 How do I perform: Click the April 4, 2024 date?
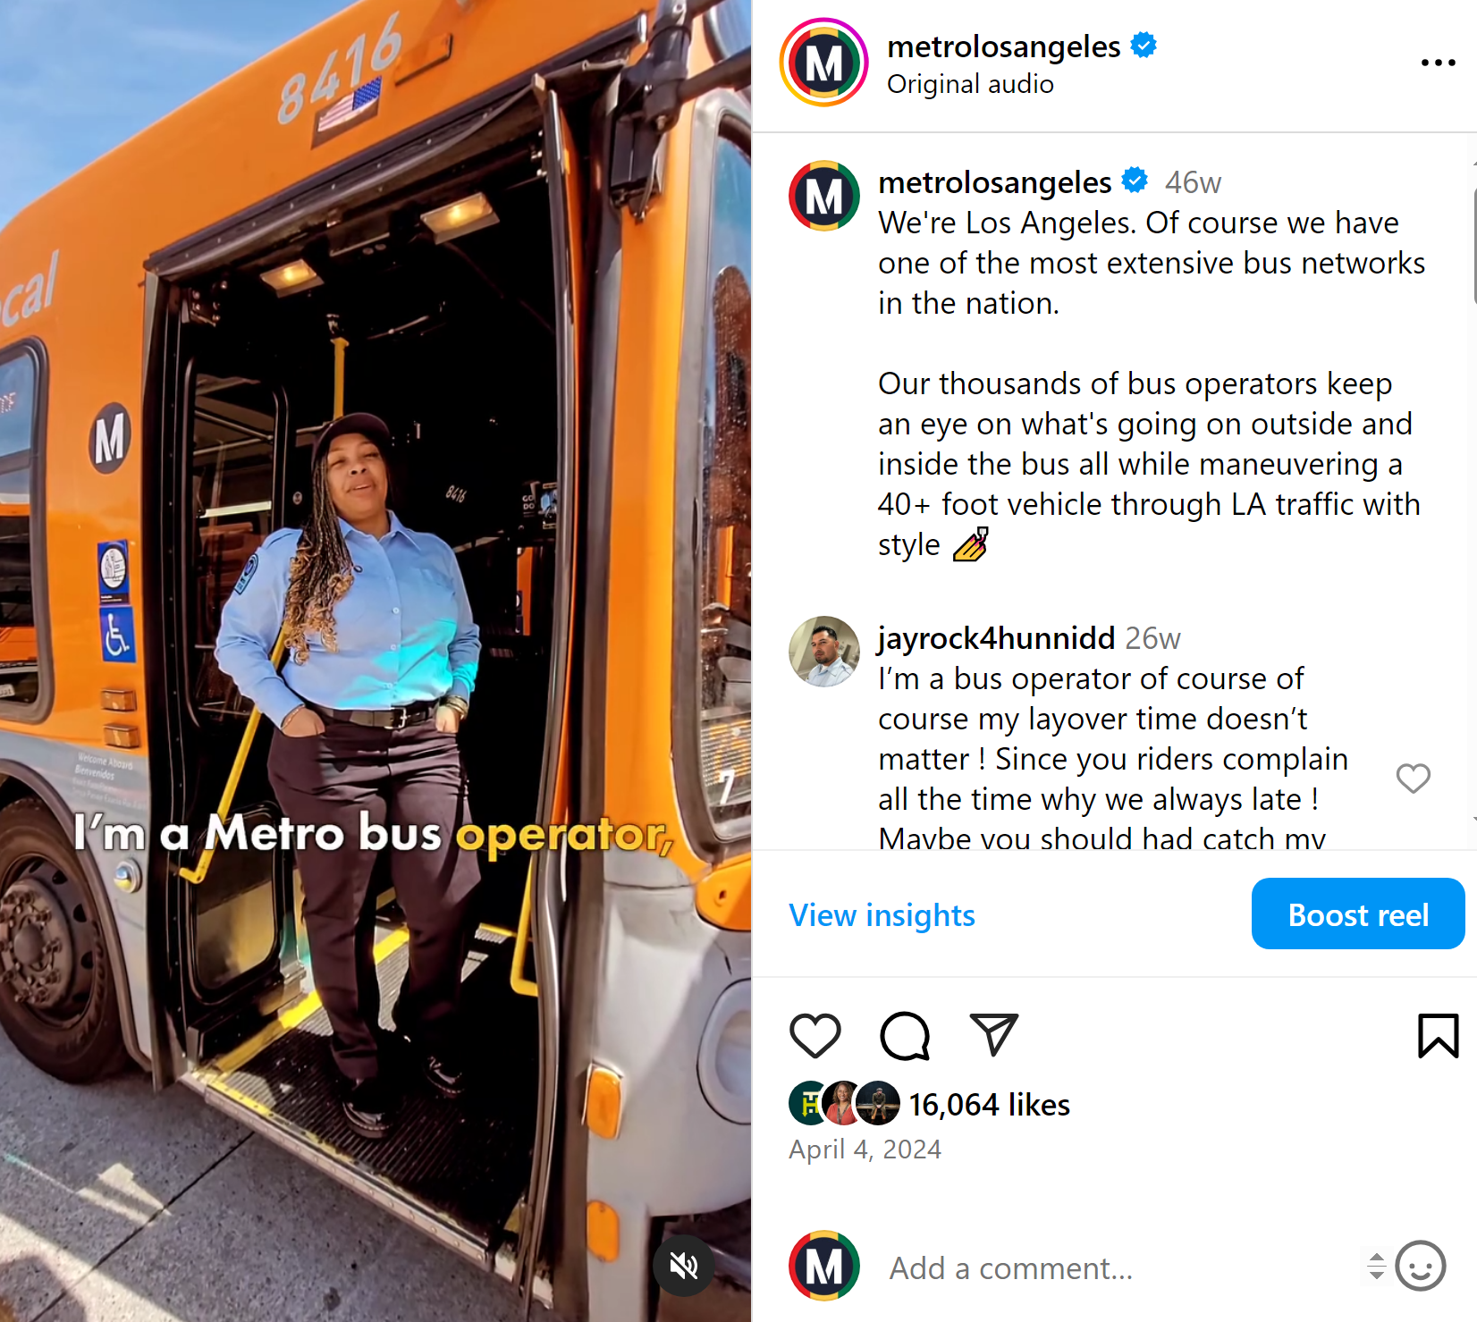865,1149
